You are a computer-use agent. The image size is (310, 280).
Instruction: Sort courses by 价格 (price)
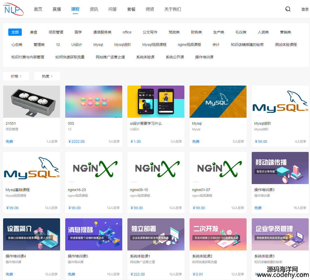pyautogui.click(x=16, y=76)
